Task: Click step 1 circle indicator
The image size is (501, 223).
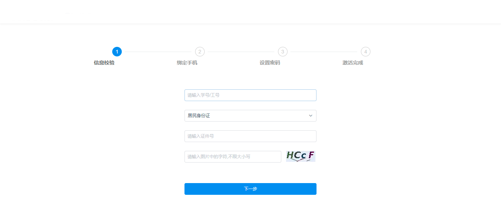Action: tap(117, 52)
